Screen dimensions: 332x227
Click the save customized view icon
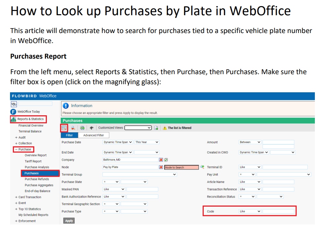point(156,128)
